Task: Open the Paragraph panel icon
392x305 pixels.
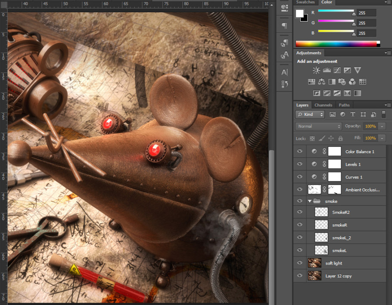Action: point(284,25)
